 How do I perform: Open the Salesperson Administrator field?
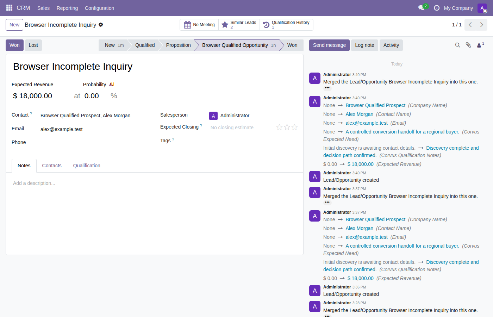(x=254, y=116)
